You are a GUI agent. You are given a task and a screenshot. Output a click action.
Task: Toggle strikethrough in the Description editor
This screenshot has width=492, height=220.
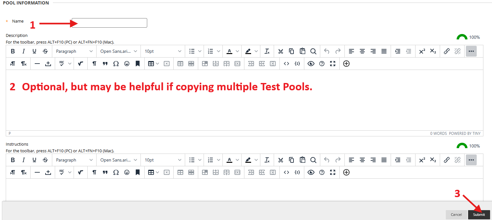click(45, 51)
